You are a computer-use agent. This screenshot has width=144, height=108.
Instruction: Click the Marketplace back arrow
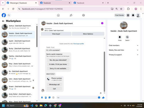pyautogui.click(x=3, y=21)
